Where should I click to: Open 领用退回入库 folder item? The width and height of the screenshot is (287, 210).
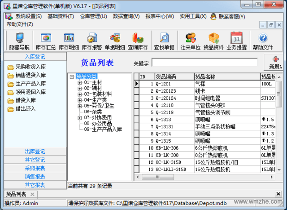coord(26,92)
